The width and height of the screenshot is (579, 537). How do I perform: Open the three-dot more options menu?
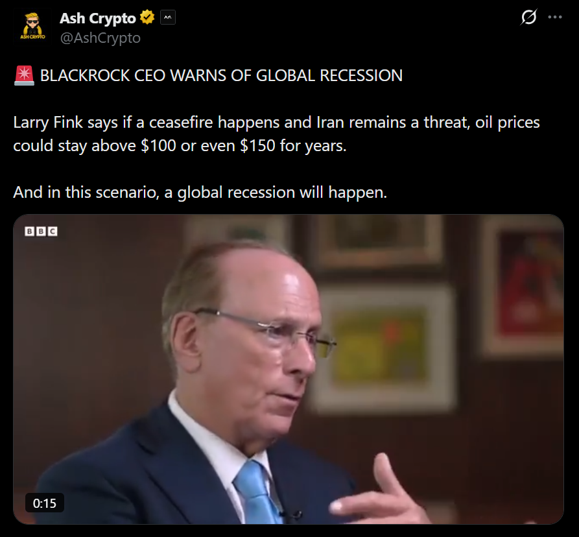555,18
